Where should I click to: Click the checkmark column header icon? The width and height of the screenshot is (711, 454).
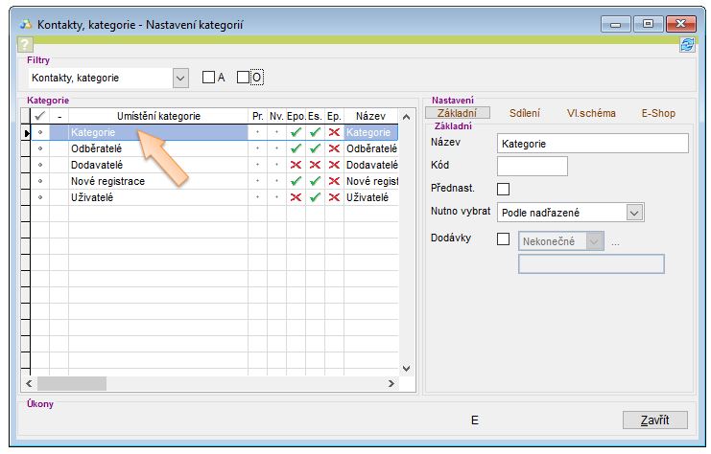pyautogui.click(x=39, y=116)
